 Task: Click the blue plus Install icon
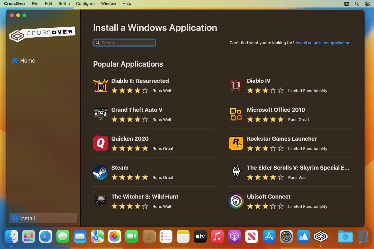[15, 218]
